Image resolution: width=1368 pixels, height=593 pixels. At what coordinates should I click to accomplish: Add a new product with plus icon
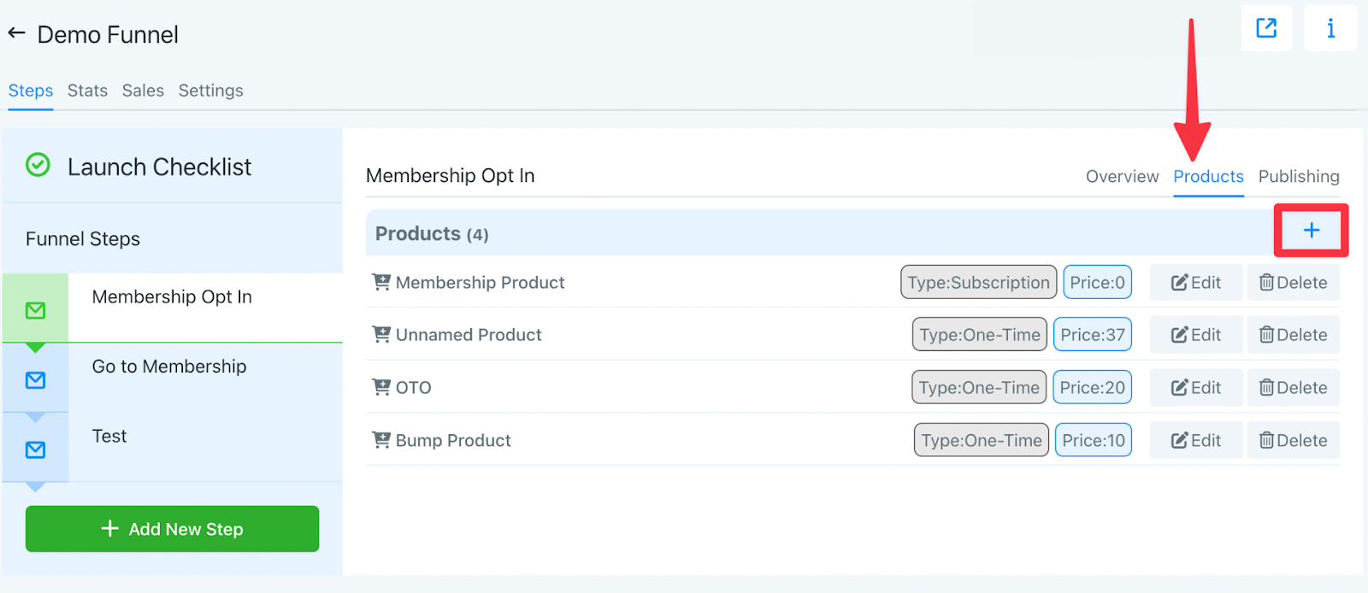click(1311, 230)
